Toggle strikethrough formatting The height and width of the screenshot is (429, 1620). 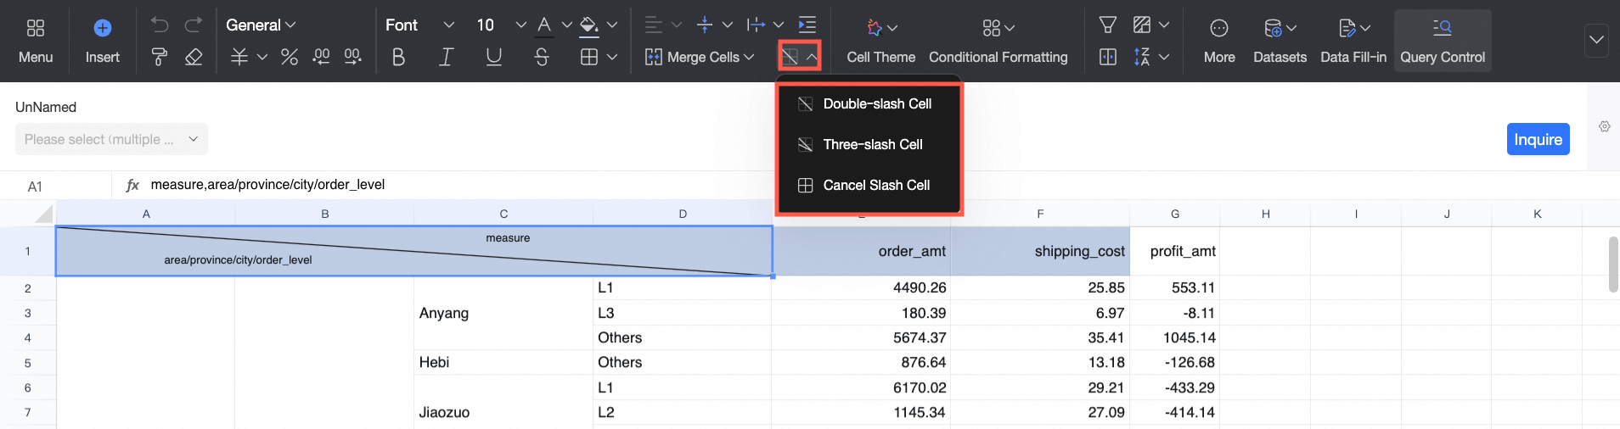click(542, 57)
